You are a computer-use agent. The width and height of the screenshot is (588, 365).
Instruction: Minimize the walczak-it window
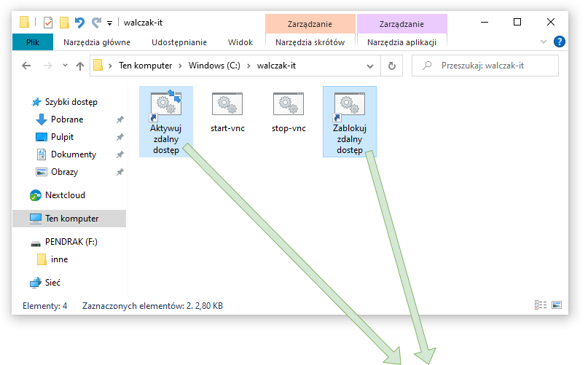[485, 22]
